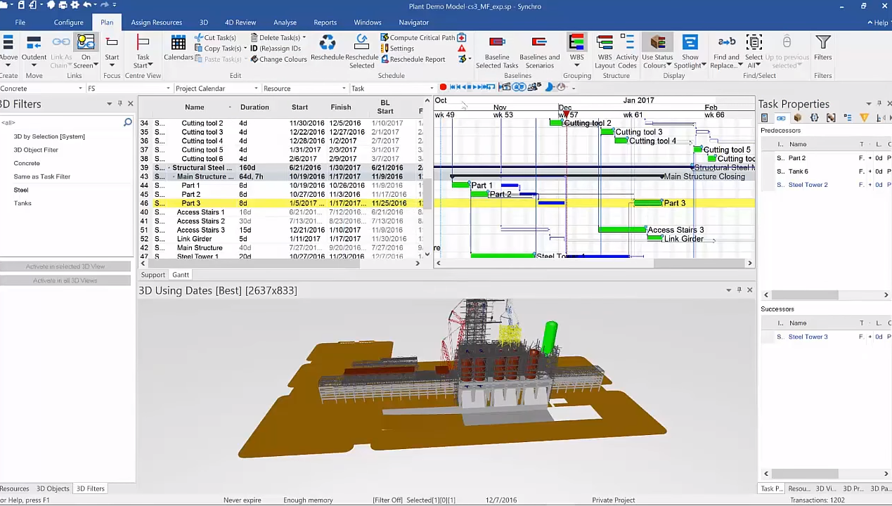Click (Re)assign IDs
Screen dimensions: 892x506
click(276, 48)
